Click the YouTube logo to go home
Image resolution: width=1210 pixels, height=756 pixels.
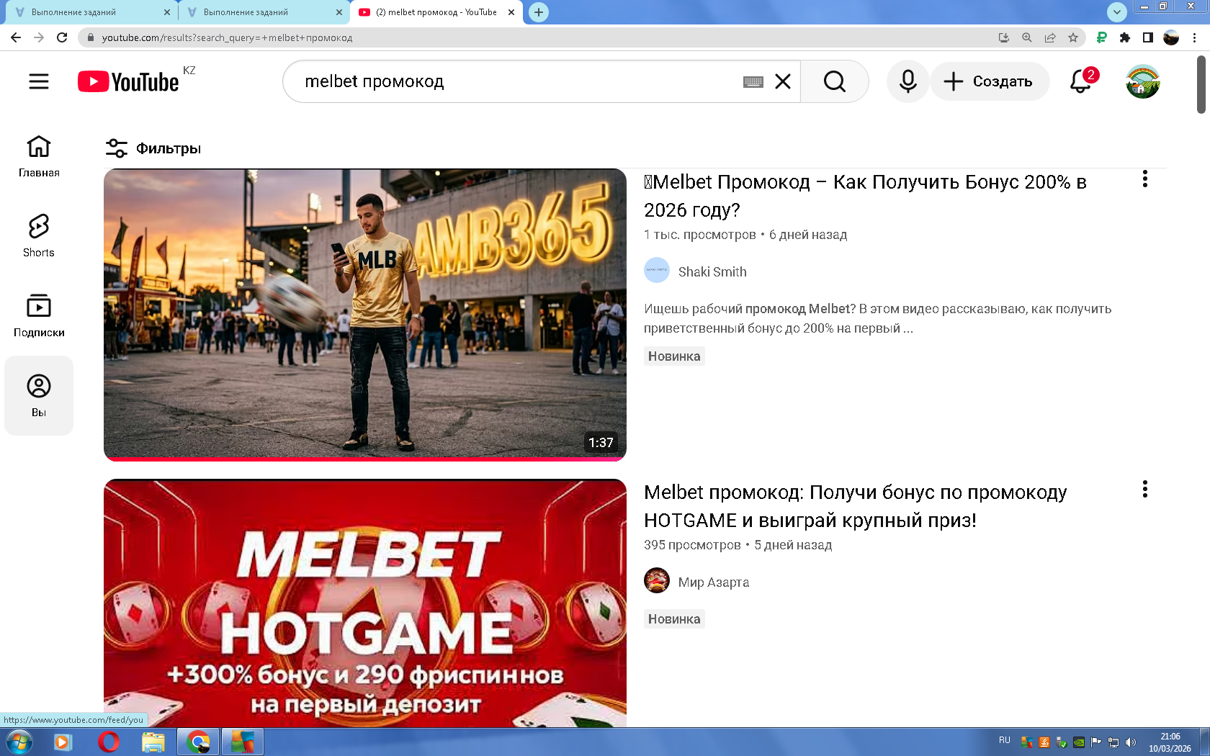click(x=130, y=82)
